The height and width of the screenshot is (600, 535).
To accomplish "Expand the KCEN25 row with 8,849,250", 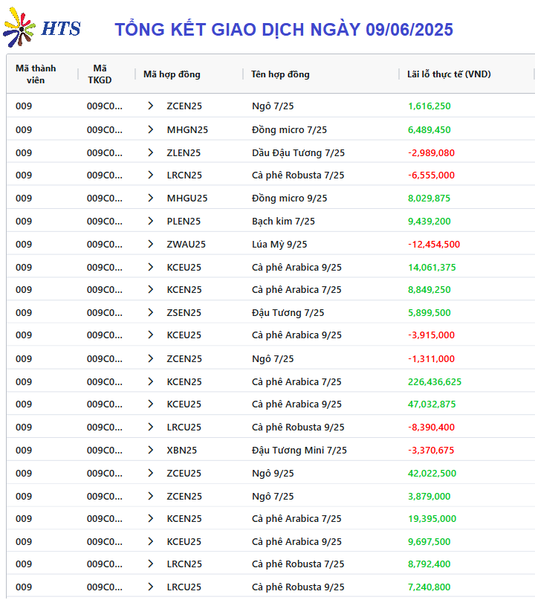I will click(x=151, y=290).
